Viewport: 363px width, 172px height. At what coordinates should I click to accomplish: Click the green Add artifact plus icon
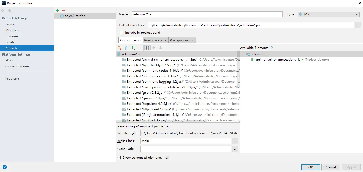pos(57,10)
